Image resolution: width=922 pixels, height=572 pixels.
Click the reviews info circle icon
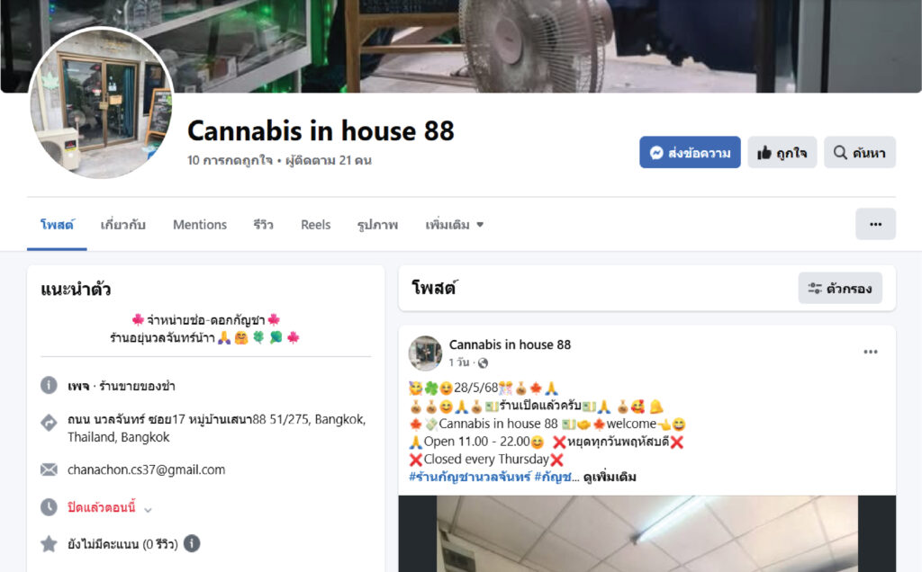192,544
